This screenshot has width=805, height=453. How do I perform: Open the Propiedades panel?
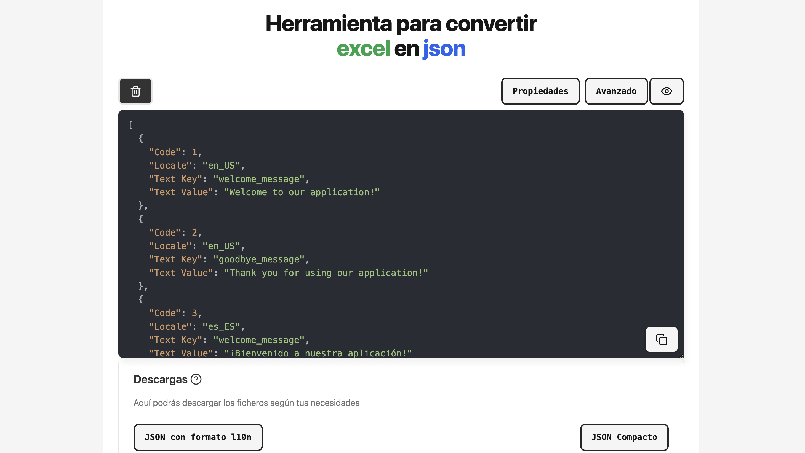[x=540, y=91]
